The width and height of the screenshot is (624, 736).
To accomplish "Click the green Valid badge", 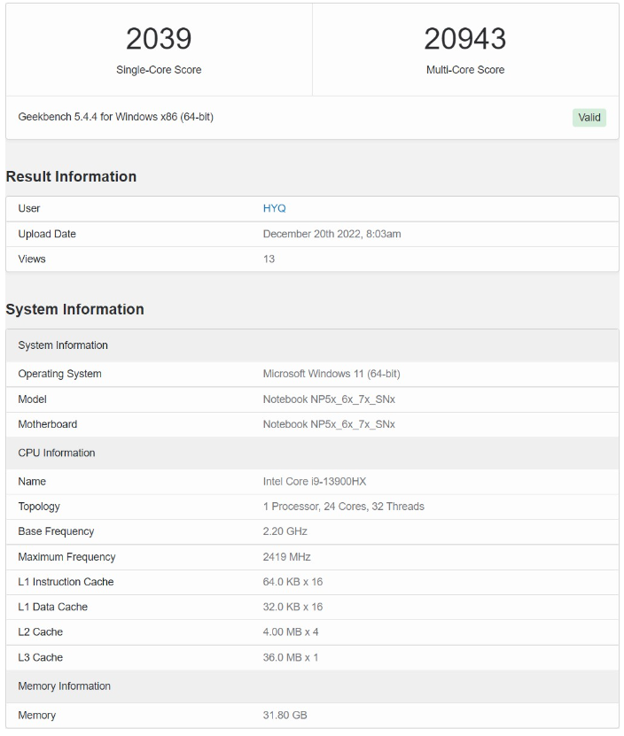I will point(589,117).
